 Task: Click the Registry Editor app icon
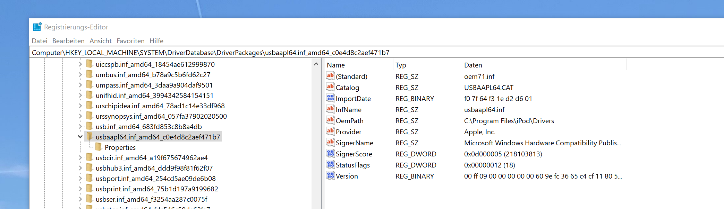click(x=37, y=27)
